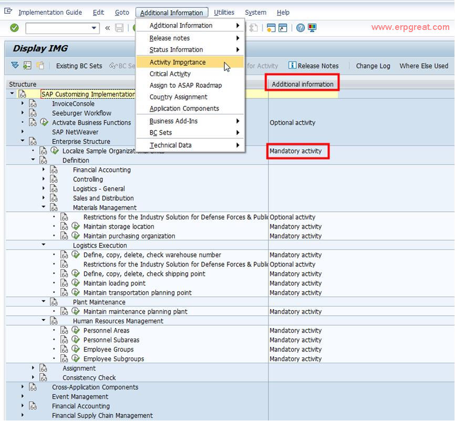Click the Expand All subtree icon
Viewport: 455px width, 421px height.
(x=15, y=65)
